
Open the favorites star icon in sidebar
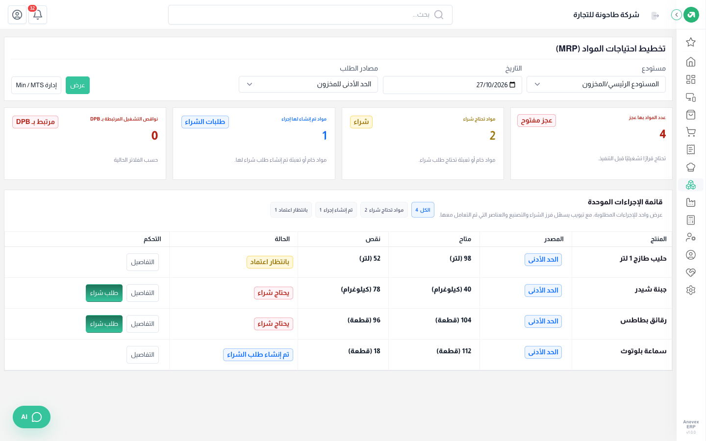[691, 42]
